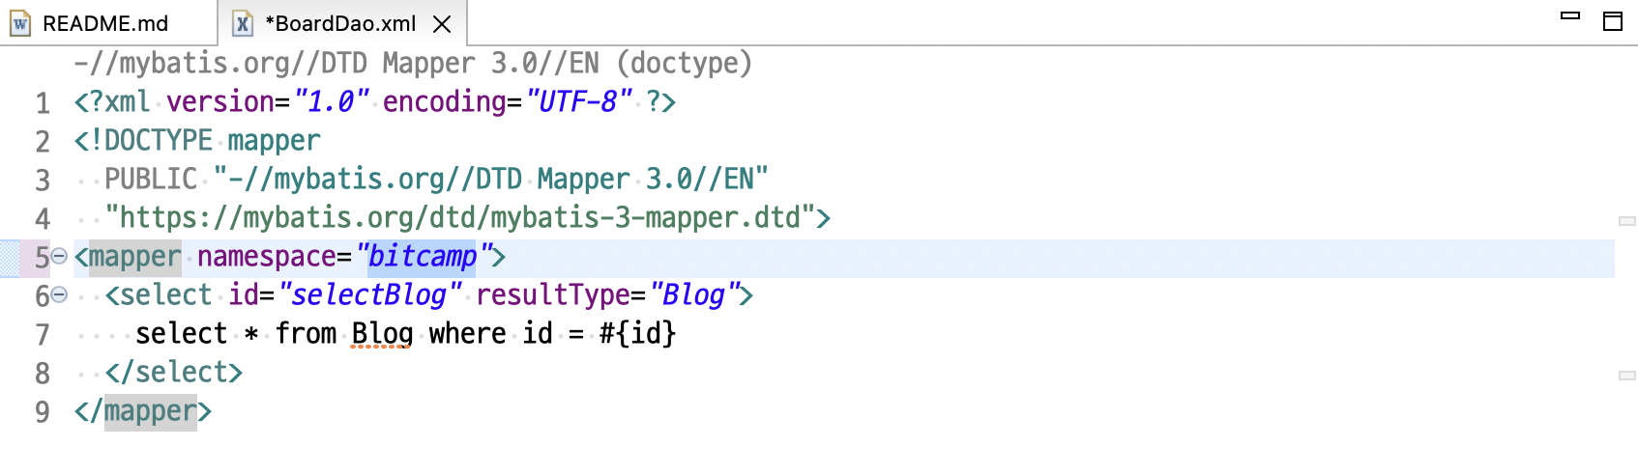The height and width of the screenshot is (475, 1638).
Task: Click the underlined word Blog in SQL
Action: pos(382,334)
